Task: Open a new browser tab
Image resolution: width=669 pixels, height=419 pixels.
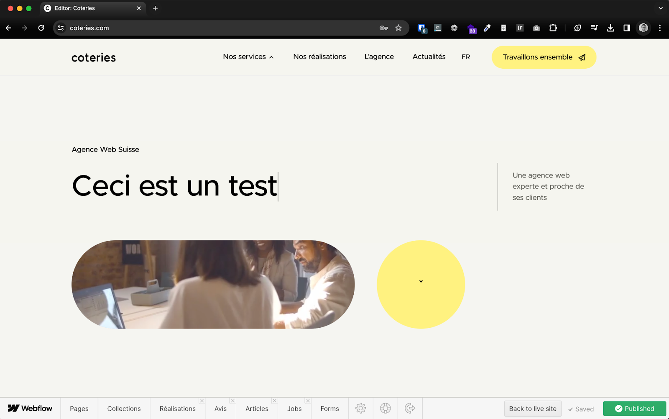Action: 155,8
